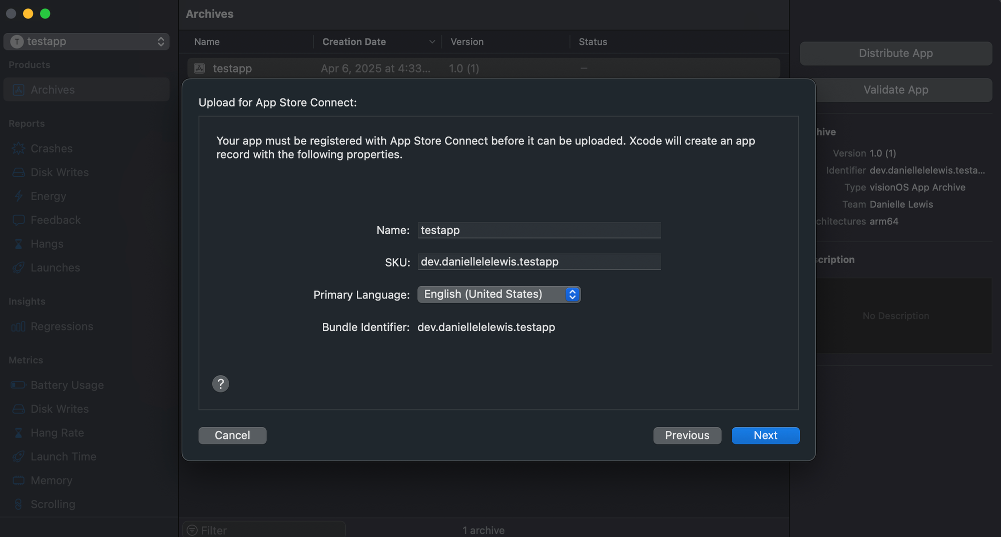The width and height of the screenshot is (1001, 537).
Task: Edit the SKU text field
Action: tap(539, 261)
